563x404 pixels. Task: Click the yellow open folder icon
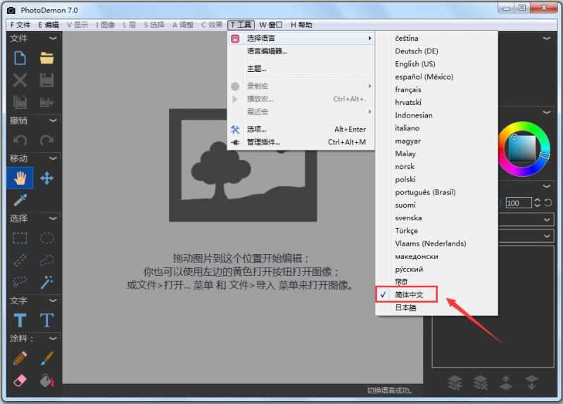pos(46,58)
